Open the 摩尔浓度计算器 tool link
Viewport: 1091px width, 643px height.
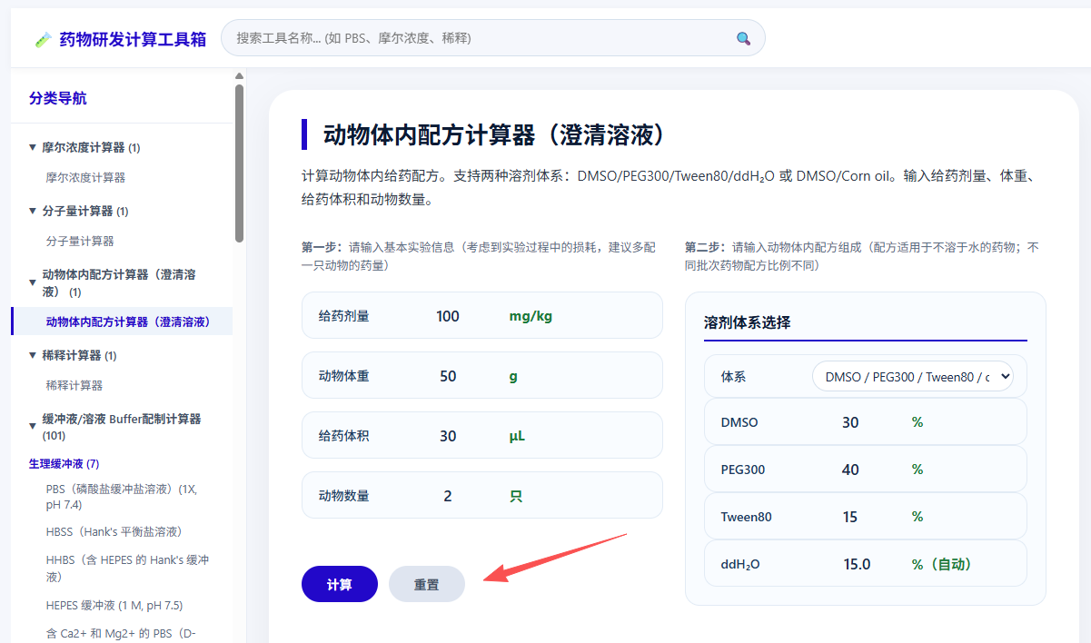point(85,178)
